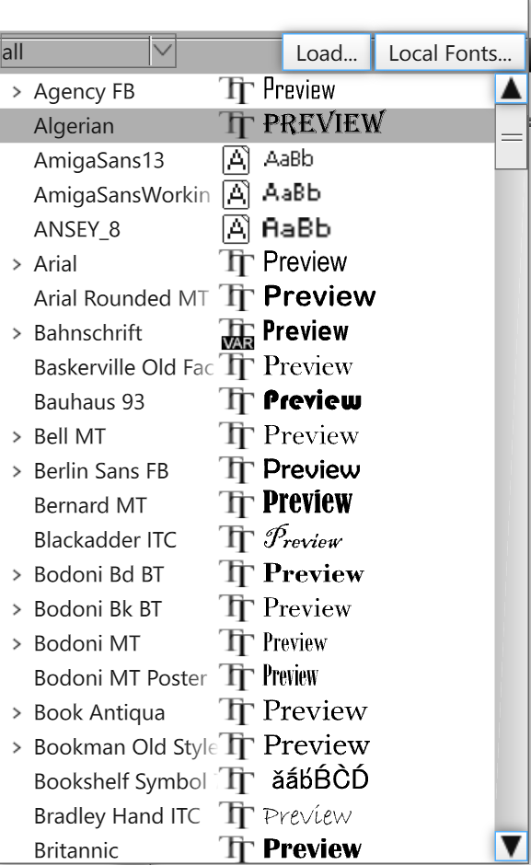Viewport: 531px width, 865px height.
Task: Click the variable font icon for Bahnschrift
Action: click(x=237, y=333)
